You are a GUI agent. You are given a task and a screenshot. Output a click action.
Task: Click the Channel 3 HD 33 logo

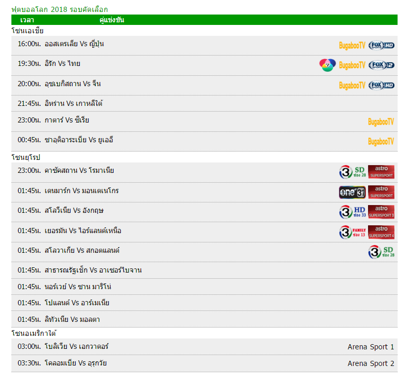click(x=352, y=212)
